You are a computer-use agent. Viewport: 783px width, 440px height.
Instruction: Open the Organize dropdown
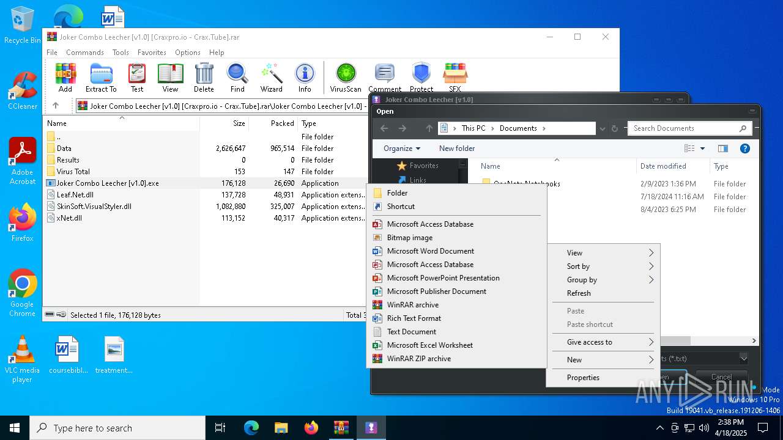(x=402, y=148)
